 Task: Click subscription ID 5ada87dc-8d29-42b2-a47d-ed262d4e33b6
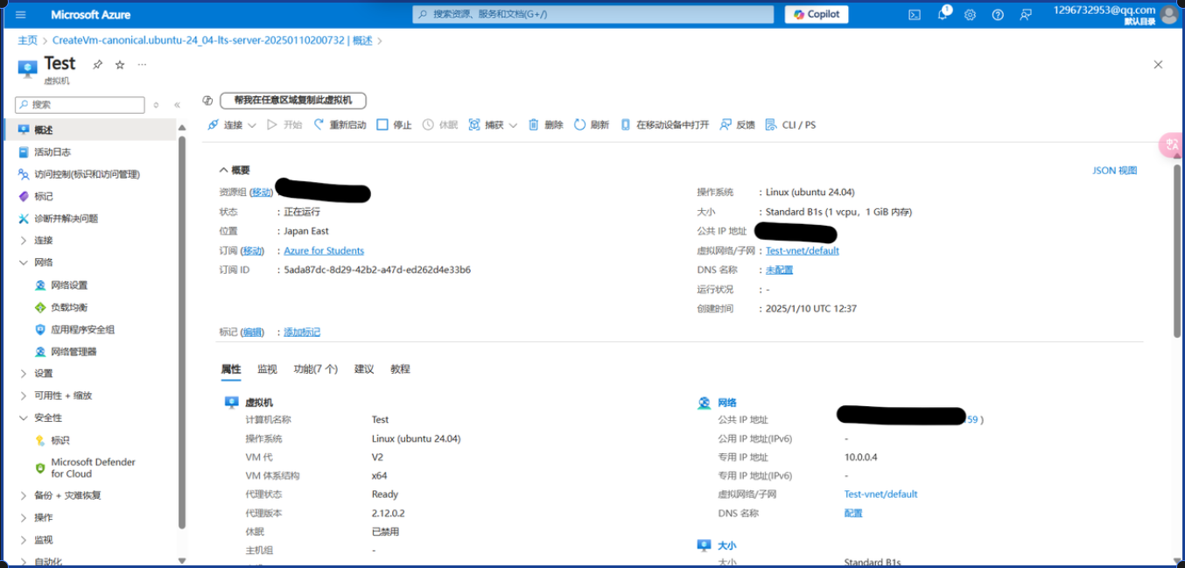377,270
